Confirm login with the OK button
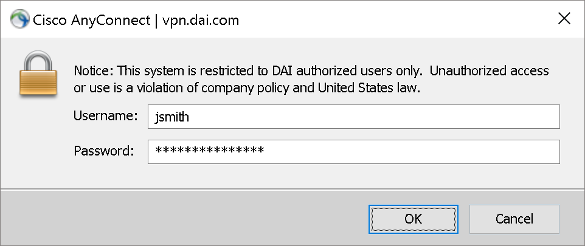585x246 pixels. pos(414,219)
